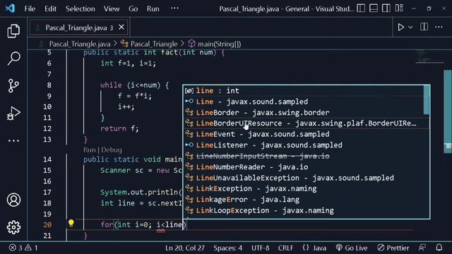This screenshot has height=254, width=452.
Task: Click the lightbulb quick fix icon
Action: click(x=71, y=223)
